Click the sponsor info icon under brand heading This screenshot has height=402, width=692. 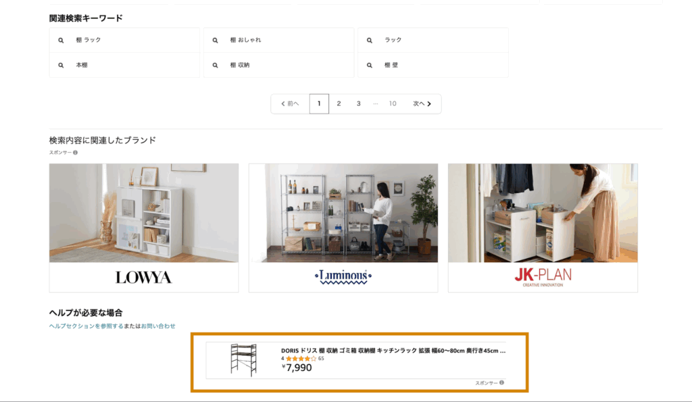[76, 153]
